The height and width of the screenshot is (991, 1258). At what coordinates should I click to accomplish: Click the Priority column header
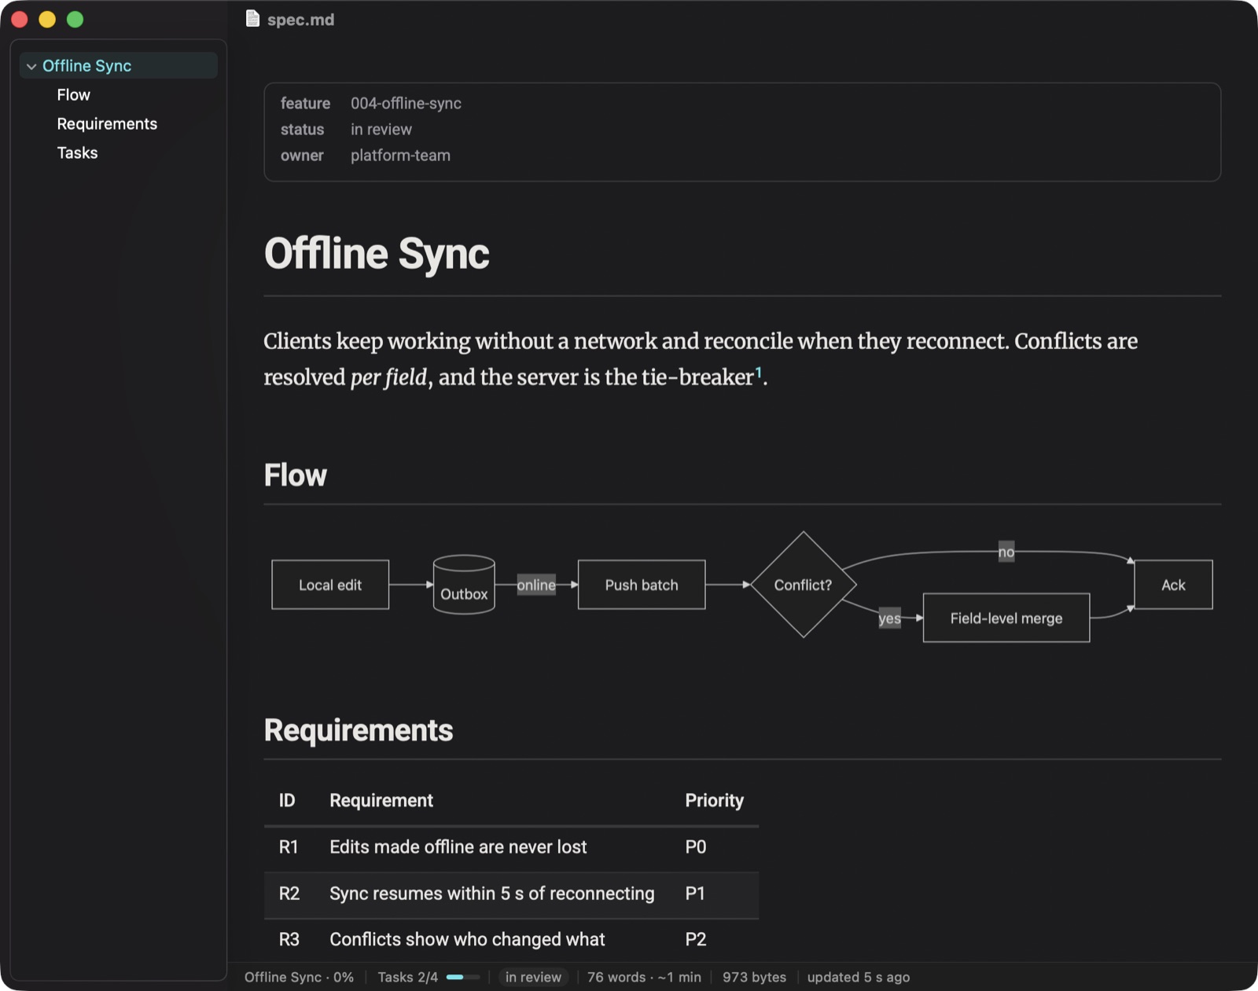tap(714, 801)
